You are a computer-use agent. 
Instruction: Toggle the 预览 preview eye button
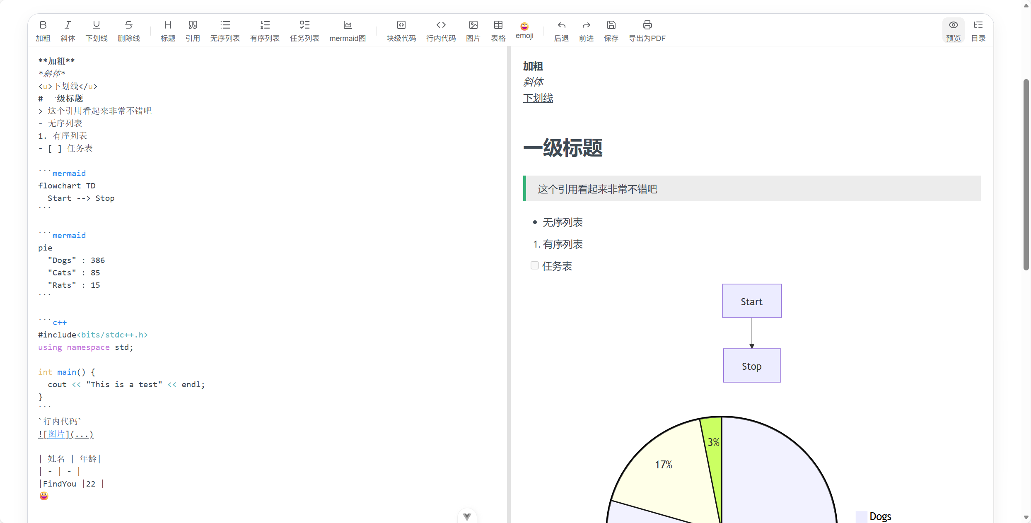coord(953,25)
